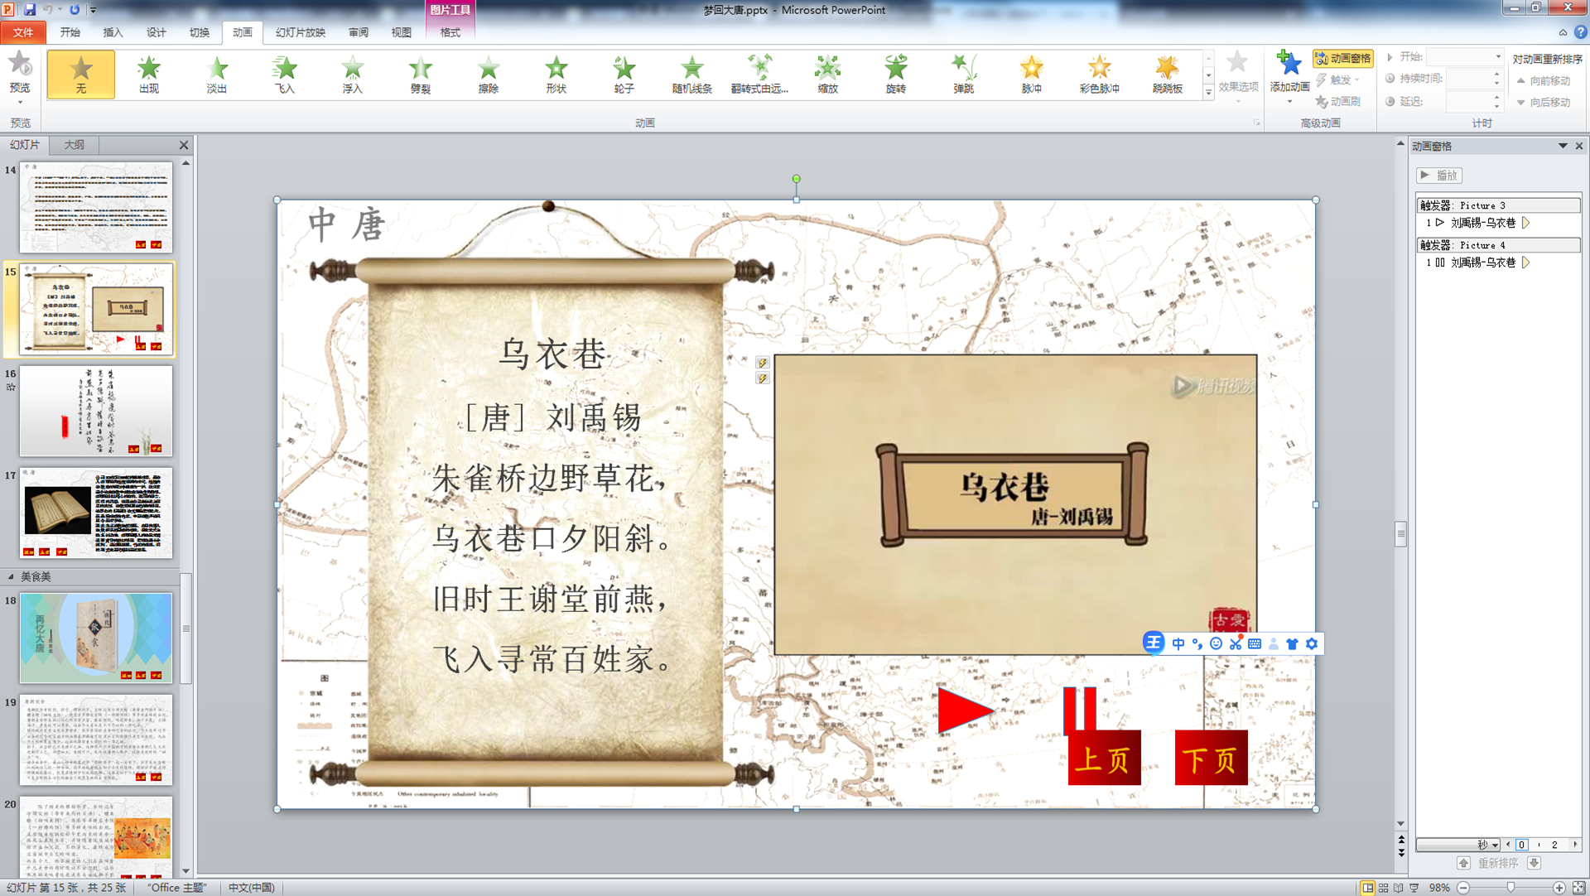Click 向前移动 (Move Earlier) button
Image resolution: width=1590 pixels, height=896 pixels.
1544,80
